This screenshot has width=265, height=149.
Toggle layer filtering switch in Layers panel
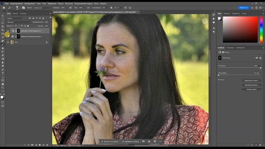click(x=51, y=17)
